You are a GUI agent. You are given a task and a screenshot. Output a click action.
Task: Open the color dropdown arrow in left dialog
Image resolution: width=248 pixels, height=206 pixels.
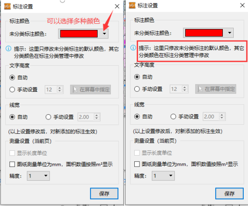pos(104,34)
